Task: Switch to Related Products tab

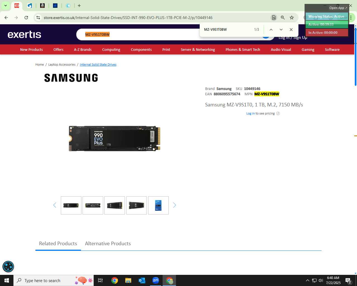Action: [x=58, y=244]
